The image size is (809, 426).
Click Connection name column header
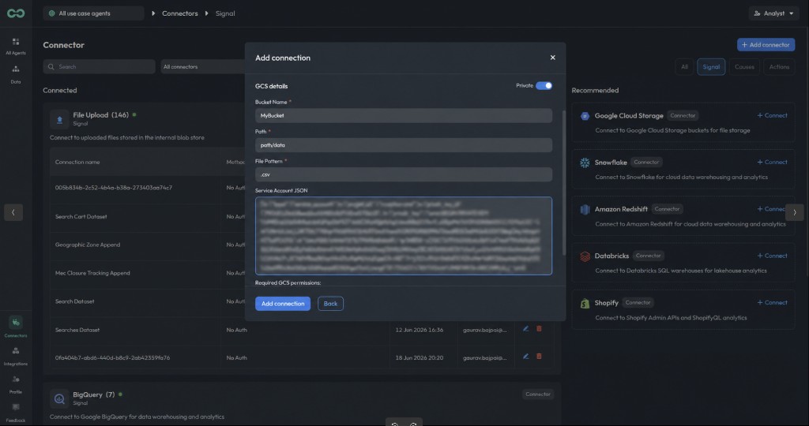(x=77, y=162)
